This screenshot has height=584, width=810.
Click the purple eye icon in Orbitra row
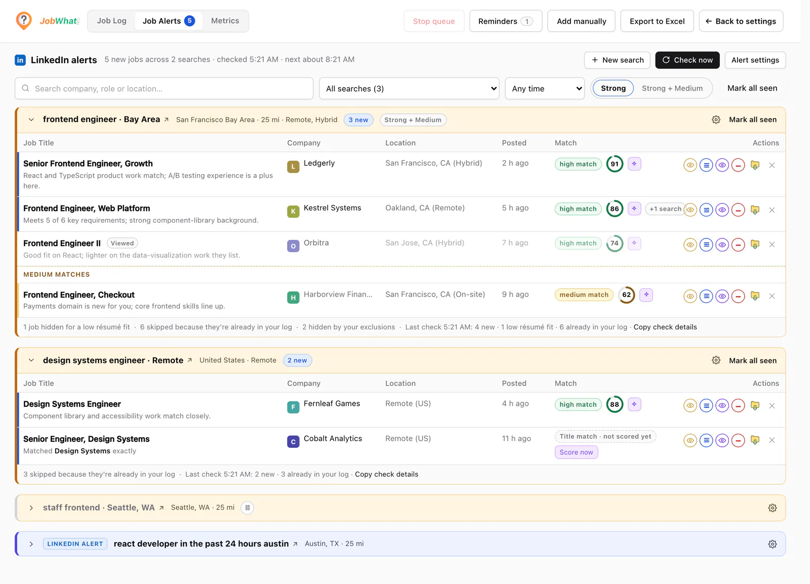pyautogui.click(x=722, y=245)
